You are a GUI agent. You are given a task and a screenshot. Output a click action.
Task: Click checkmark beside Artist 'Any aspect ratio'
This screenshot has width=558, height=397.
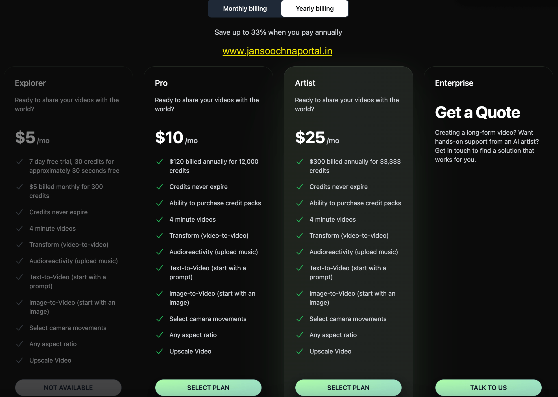click(300, 335)
